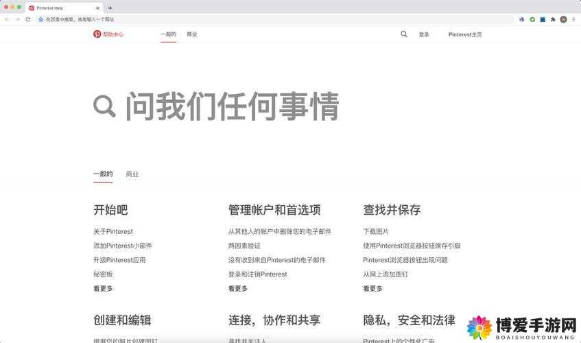Image resolution: width=581 pixels, height=343 pixels.
Task: Open Pinterest浏览器按钮出现问题 article
Action: point(405,260)
